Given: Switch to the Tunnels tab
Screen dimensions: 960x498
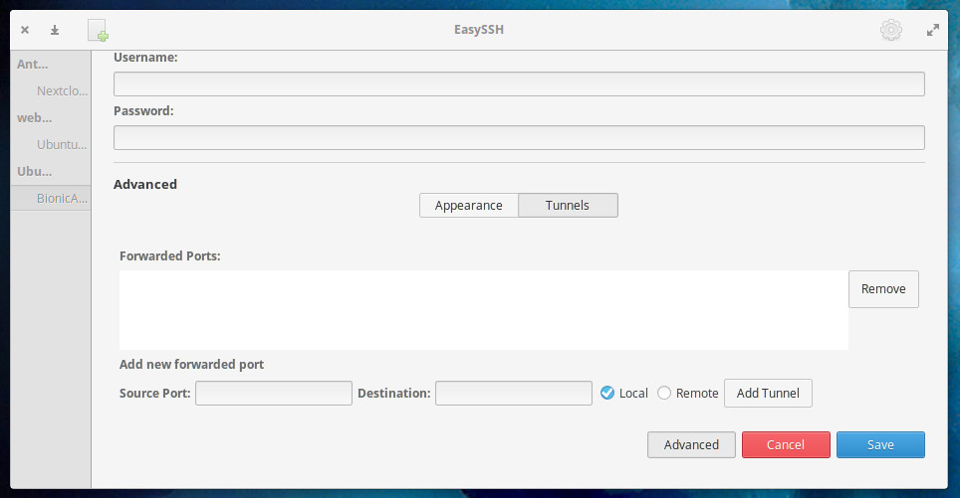Looking at the screenshot, I should click(x=568, y=206).
